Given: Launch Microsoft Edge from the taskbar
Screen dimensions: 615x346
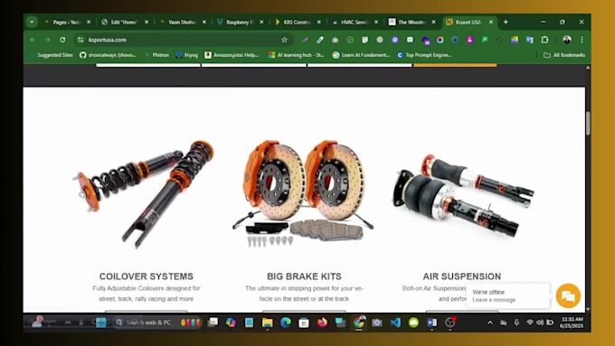Looking at the screenshot, I should coord(286,323).
